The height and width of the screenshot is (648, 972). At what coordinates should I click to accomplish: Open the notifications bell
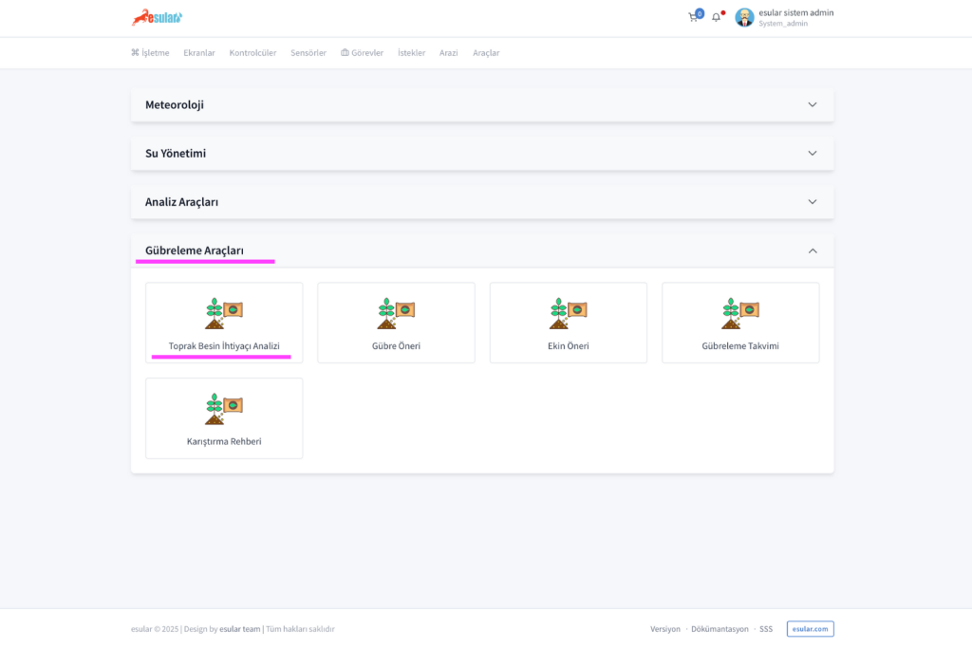pos(717,17)
